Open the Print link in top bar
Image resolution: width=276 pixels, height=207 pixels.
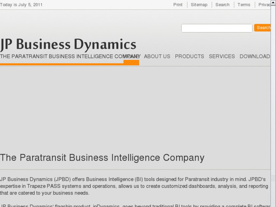pos(178,5)
